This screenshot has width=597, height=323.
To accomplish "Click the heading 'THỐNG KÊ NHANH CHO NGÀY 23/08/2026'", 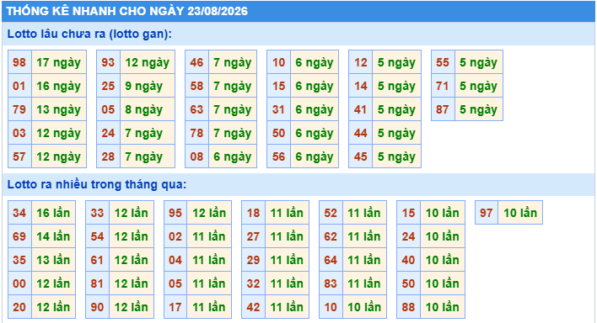I will coord(127,11).
